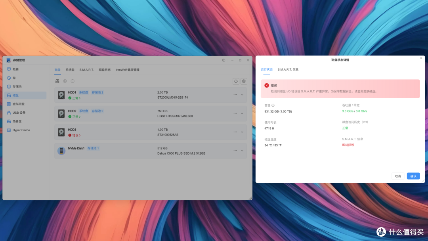Open disk settings gear icon
Viewport: 428px width, 241px height.
244,81
